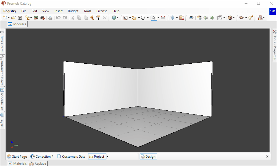Open the Tools menu
The height and width of the screenshot is (166, 277).
click(88, 11)
